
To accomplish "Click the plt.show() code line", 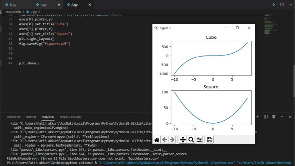I will pos(29,63).
